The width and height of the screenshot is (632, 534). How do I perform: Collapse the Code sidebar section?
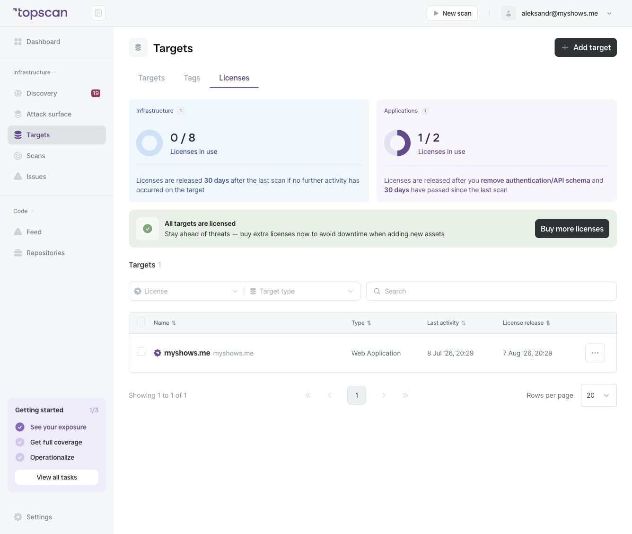pos(24,211)
